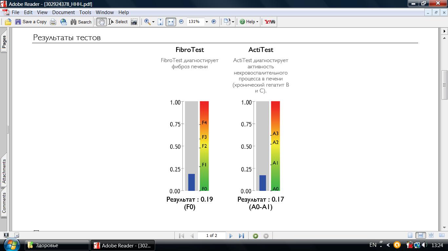
Task: Click orange tray application icon
Action: (x=397, y=245)
